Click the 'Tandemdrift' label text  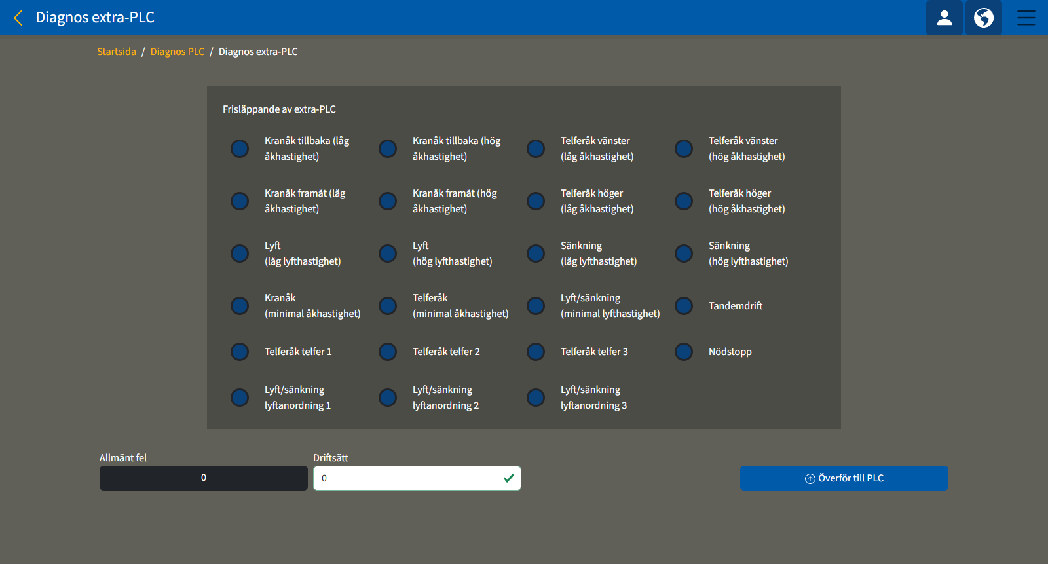click(736, 306)
